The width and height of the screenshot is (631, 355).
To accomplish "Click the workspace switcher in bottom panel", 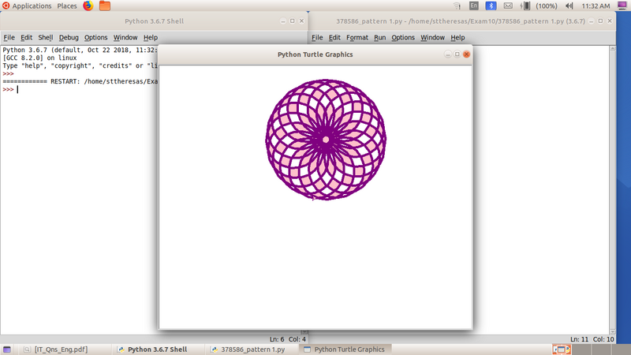I will tap(561, 349).
